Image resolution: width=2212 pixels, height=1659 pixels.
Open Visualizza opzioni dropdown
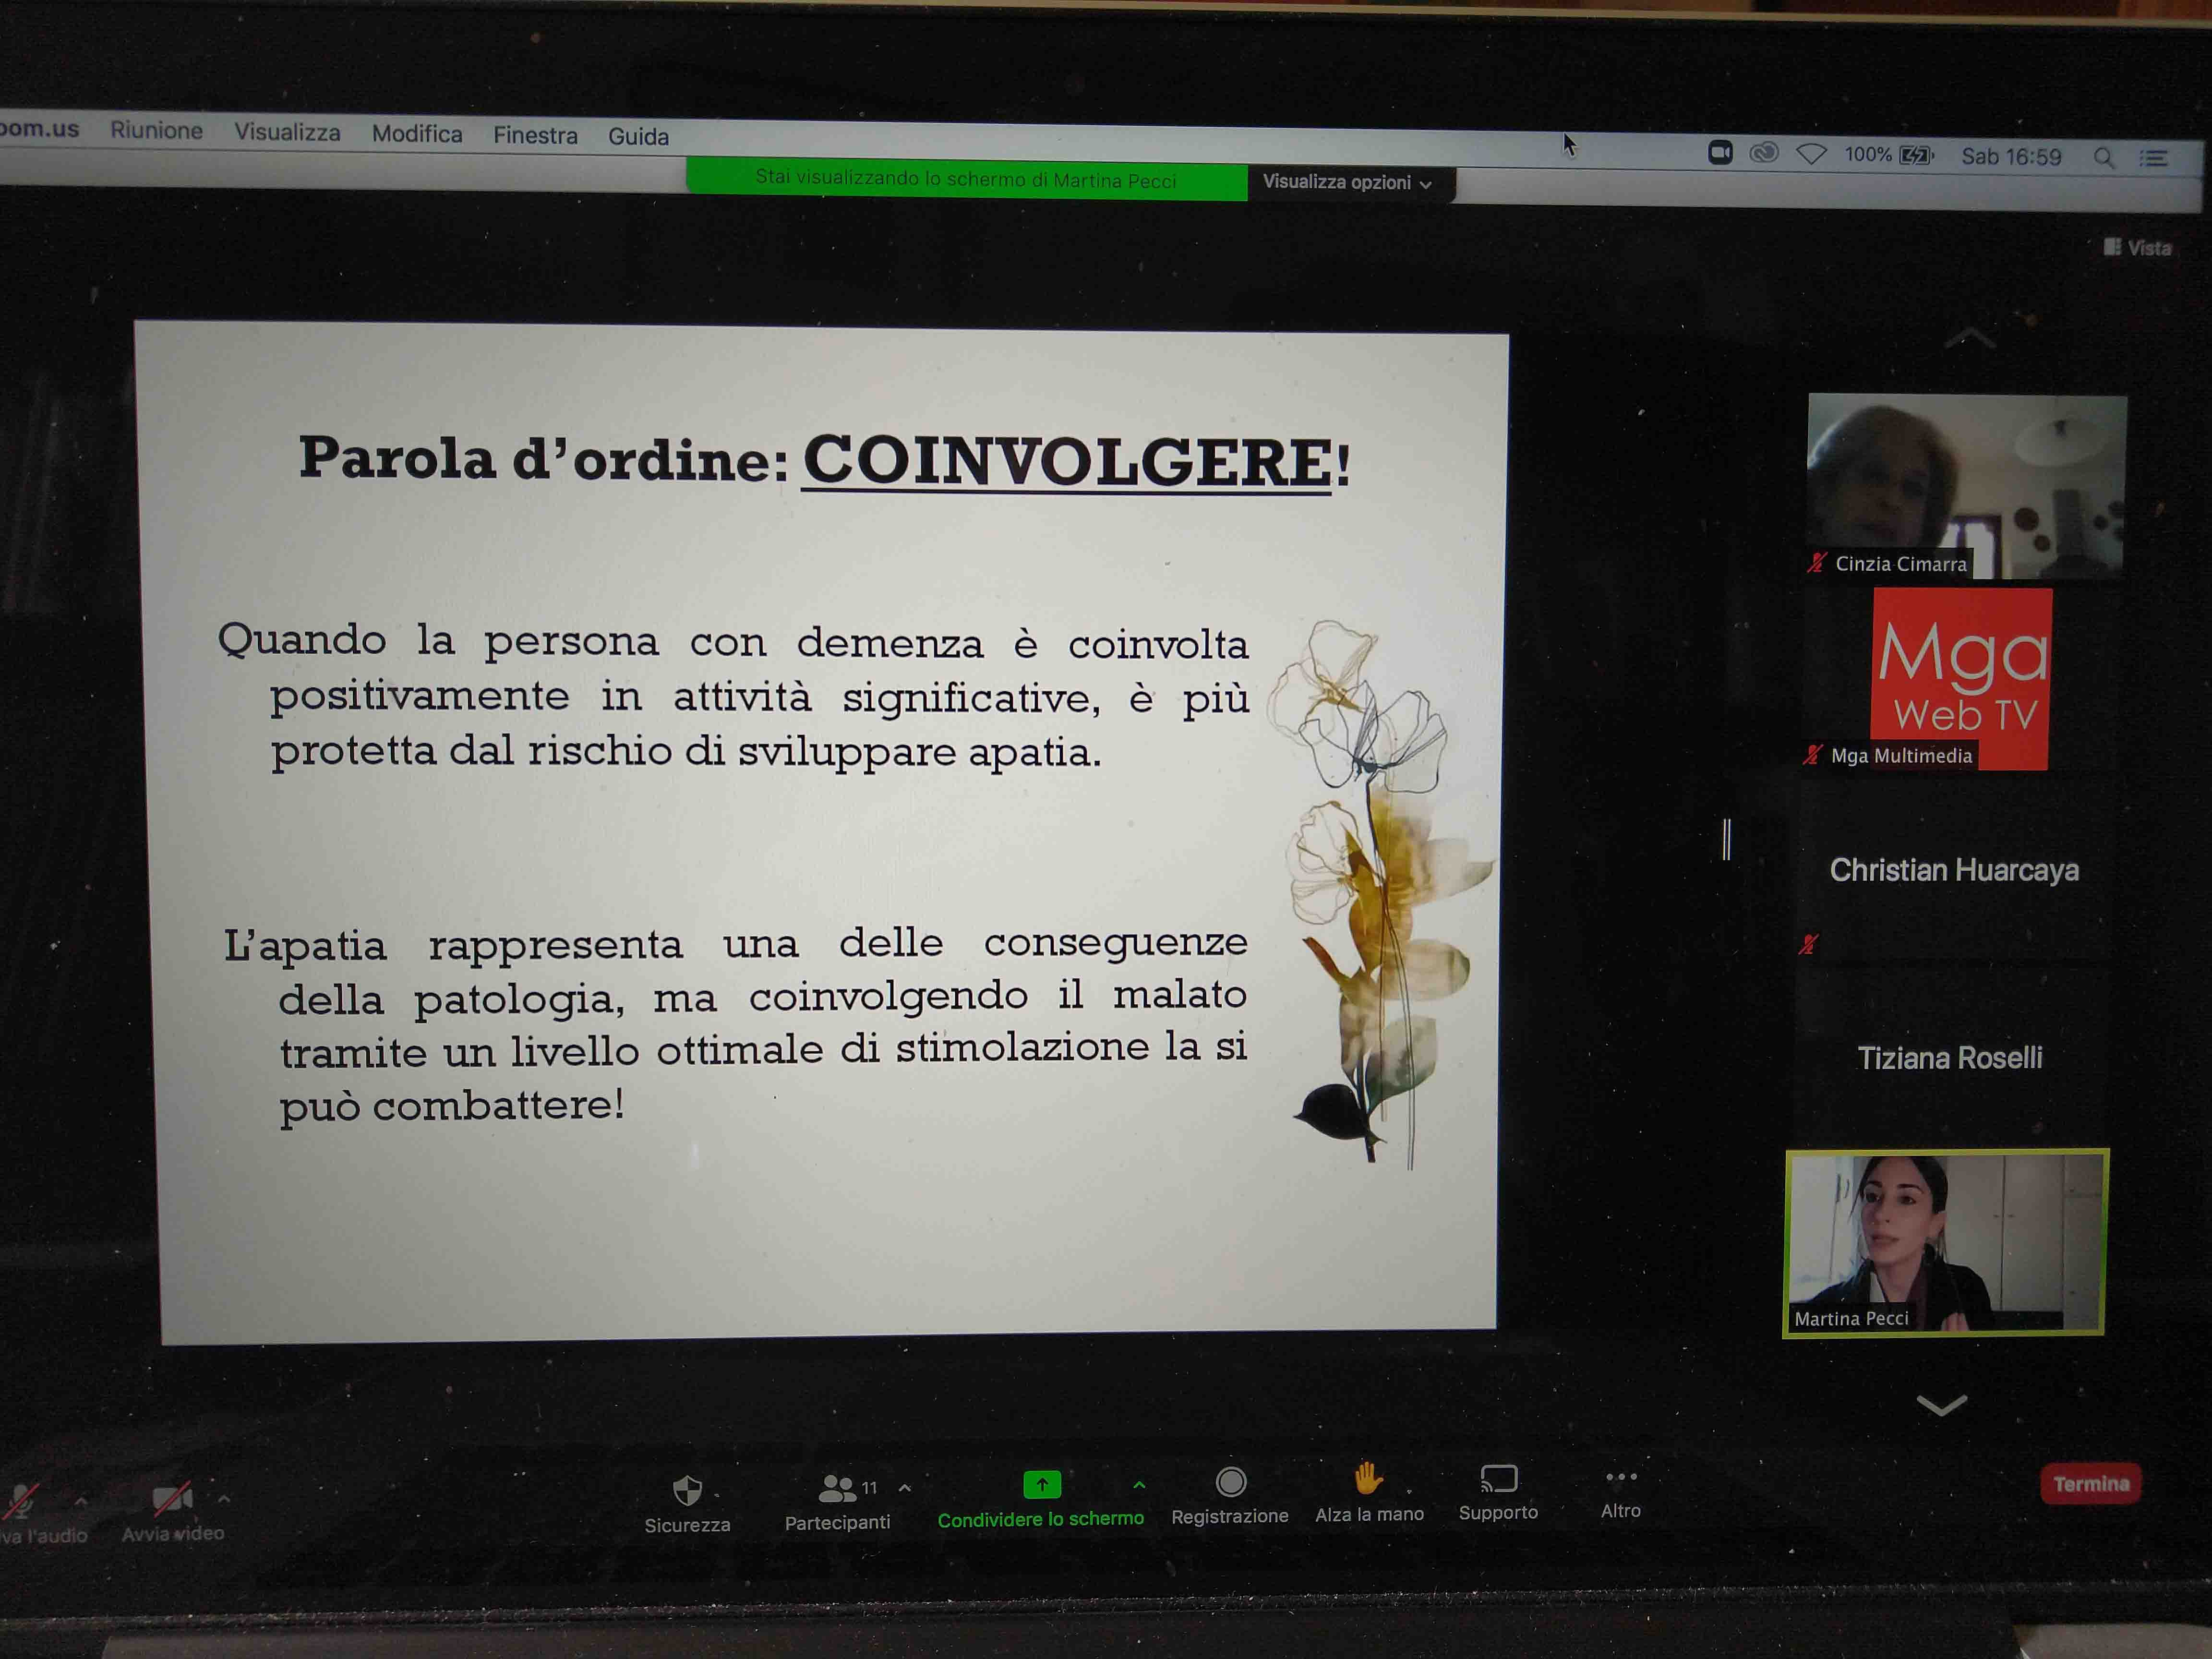tap(1347, 183)
